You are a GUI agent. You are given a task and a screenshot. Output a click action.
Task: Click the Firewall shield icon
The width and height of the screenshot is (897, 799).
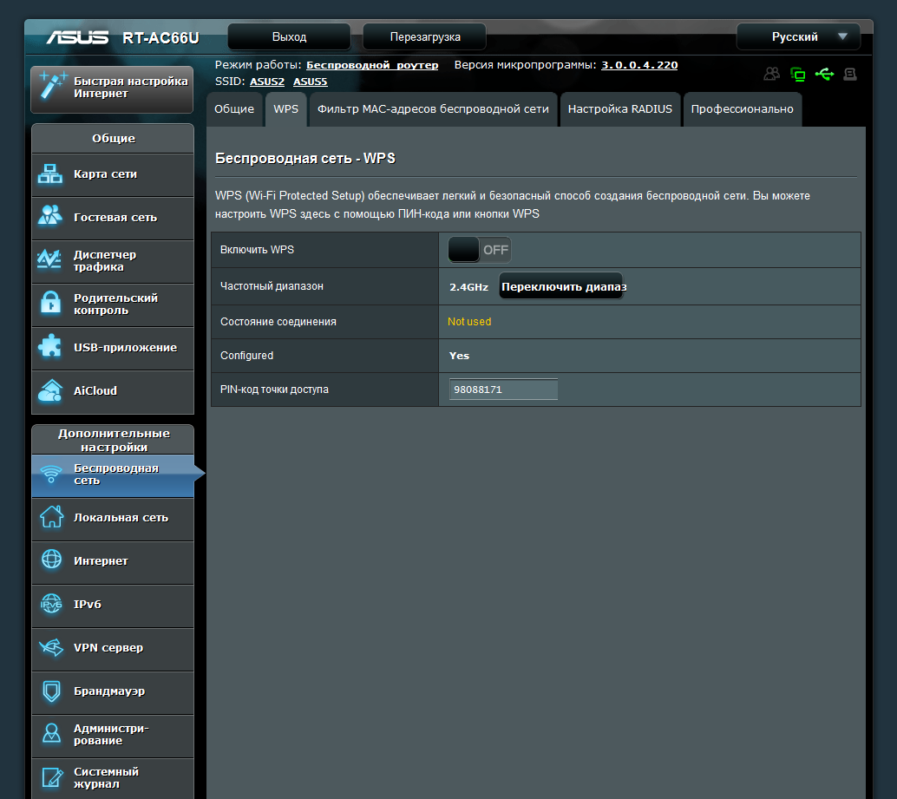tap(51, 691)
